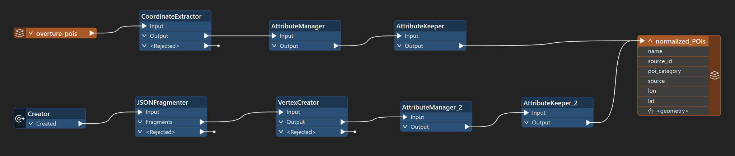Expand CoordinateExtractor Rejected port attributes

pos(144,46)
